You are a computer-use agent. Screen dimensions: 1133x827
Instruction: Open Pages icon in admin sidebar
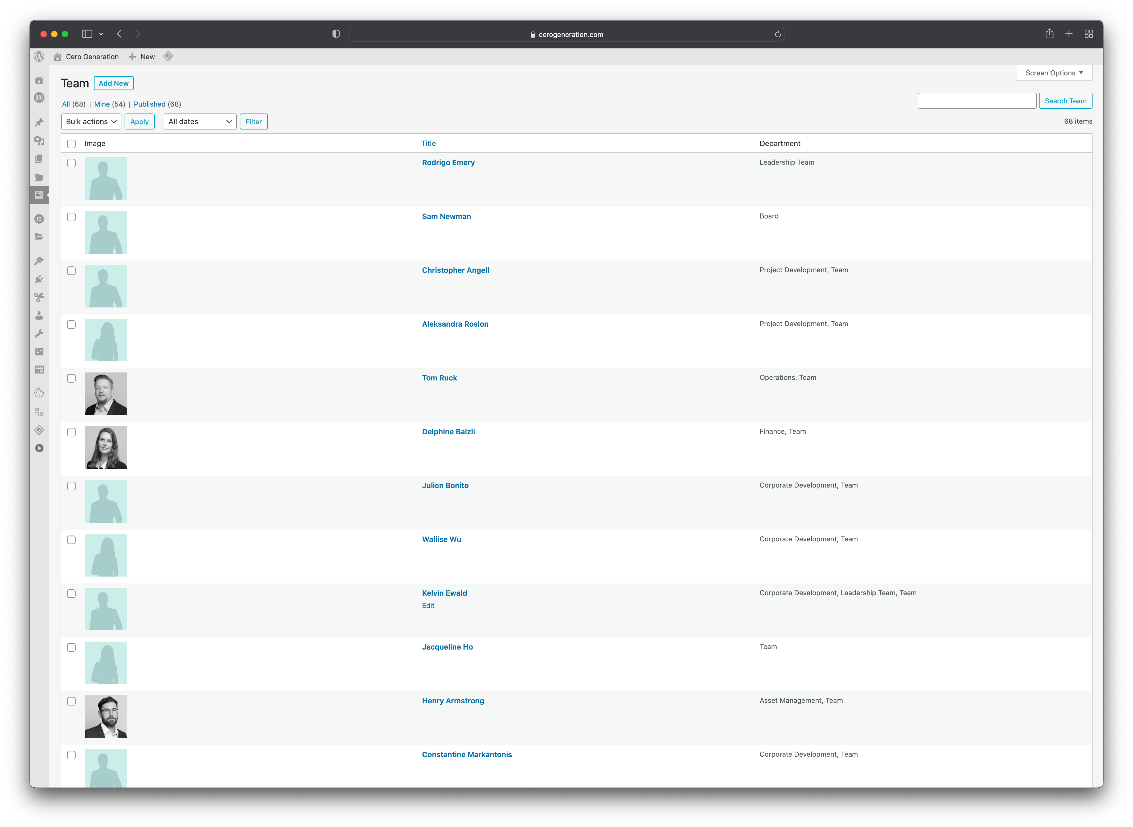(x=39, y=159)
